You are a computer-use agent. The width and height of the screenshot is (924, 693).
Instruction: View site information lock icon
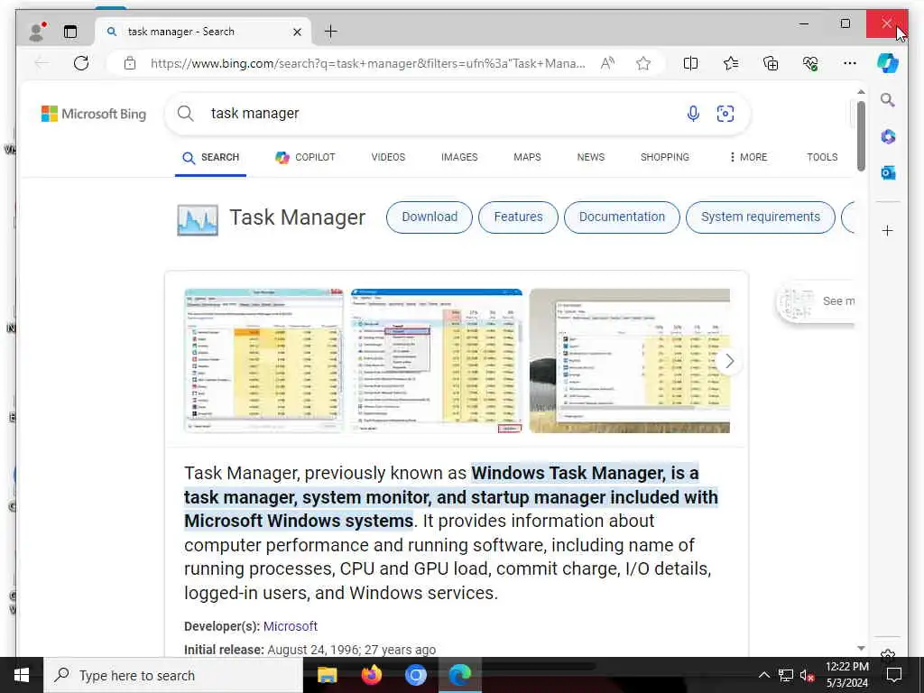130,63
